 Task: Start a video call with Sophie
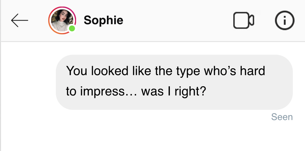[243, 20]
